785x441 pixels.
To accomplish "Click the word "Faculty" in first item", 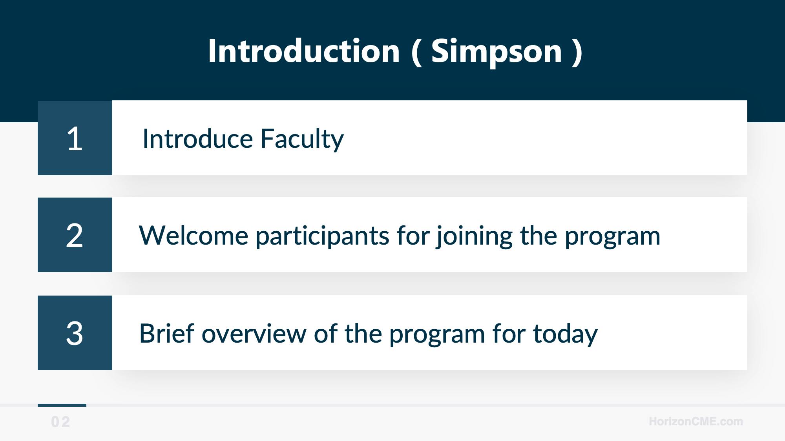I will point(302,139).
